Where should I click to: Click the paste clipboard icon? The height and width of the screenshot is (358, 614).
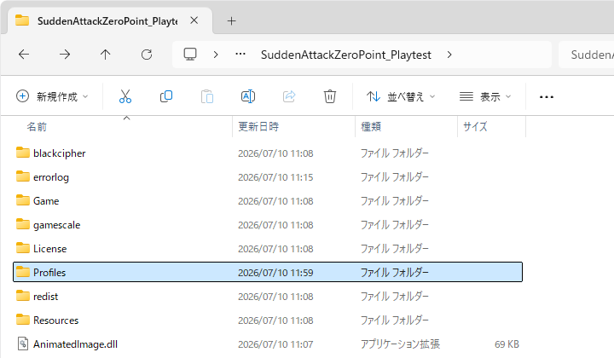click(x=207, y=96)
